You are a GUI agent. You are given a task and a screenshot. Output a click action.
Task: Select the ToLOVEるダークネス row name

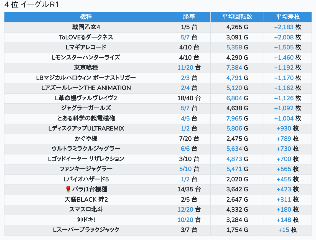(86, 37)
